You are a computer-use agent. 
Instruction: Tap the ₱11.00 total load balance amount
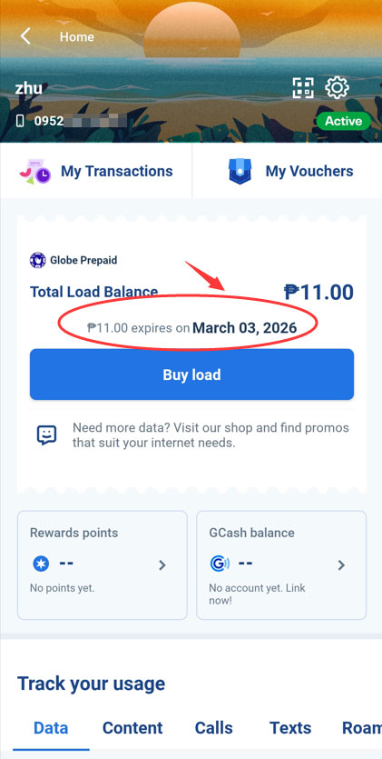tap(318, 293)
